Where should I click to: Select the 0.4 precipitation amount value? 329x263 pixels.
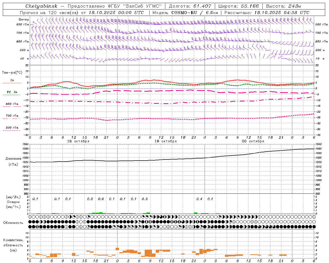pos(199,199)
